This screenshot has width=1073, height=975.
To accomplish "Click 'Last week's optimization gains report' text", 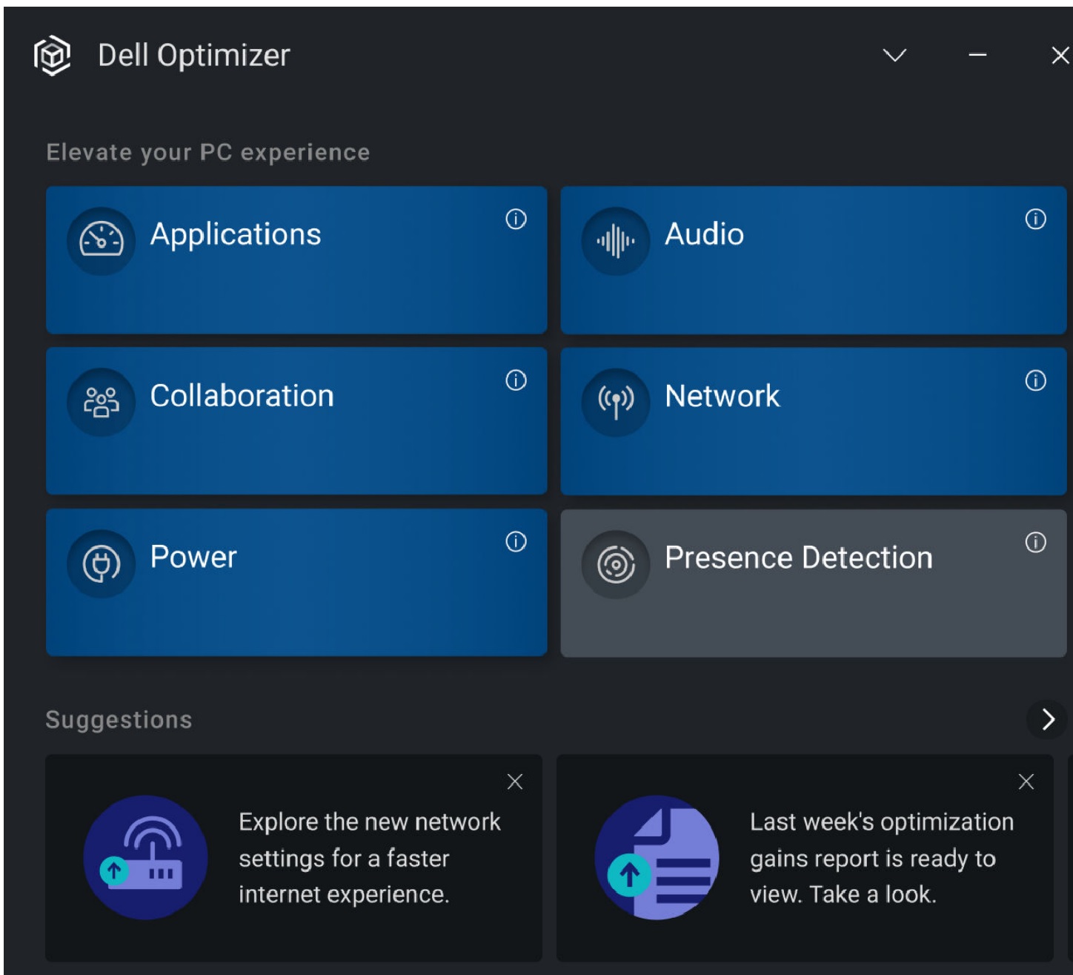I will 882,858.
